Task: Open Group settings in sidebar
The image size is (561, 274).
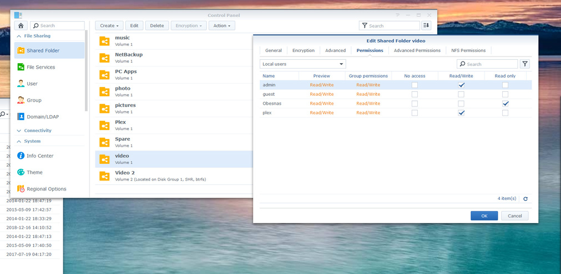Action: 49,100
